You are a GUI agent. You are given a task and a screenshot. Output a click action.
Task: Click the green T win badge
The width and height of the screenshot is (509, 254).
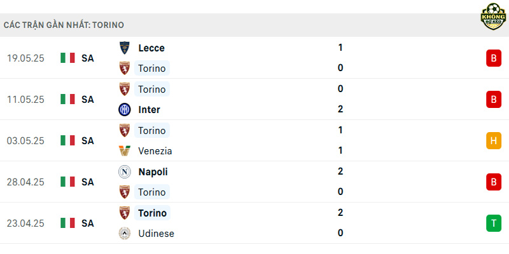494,224
